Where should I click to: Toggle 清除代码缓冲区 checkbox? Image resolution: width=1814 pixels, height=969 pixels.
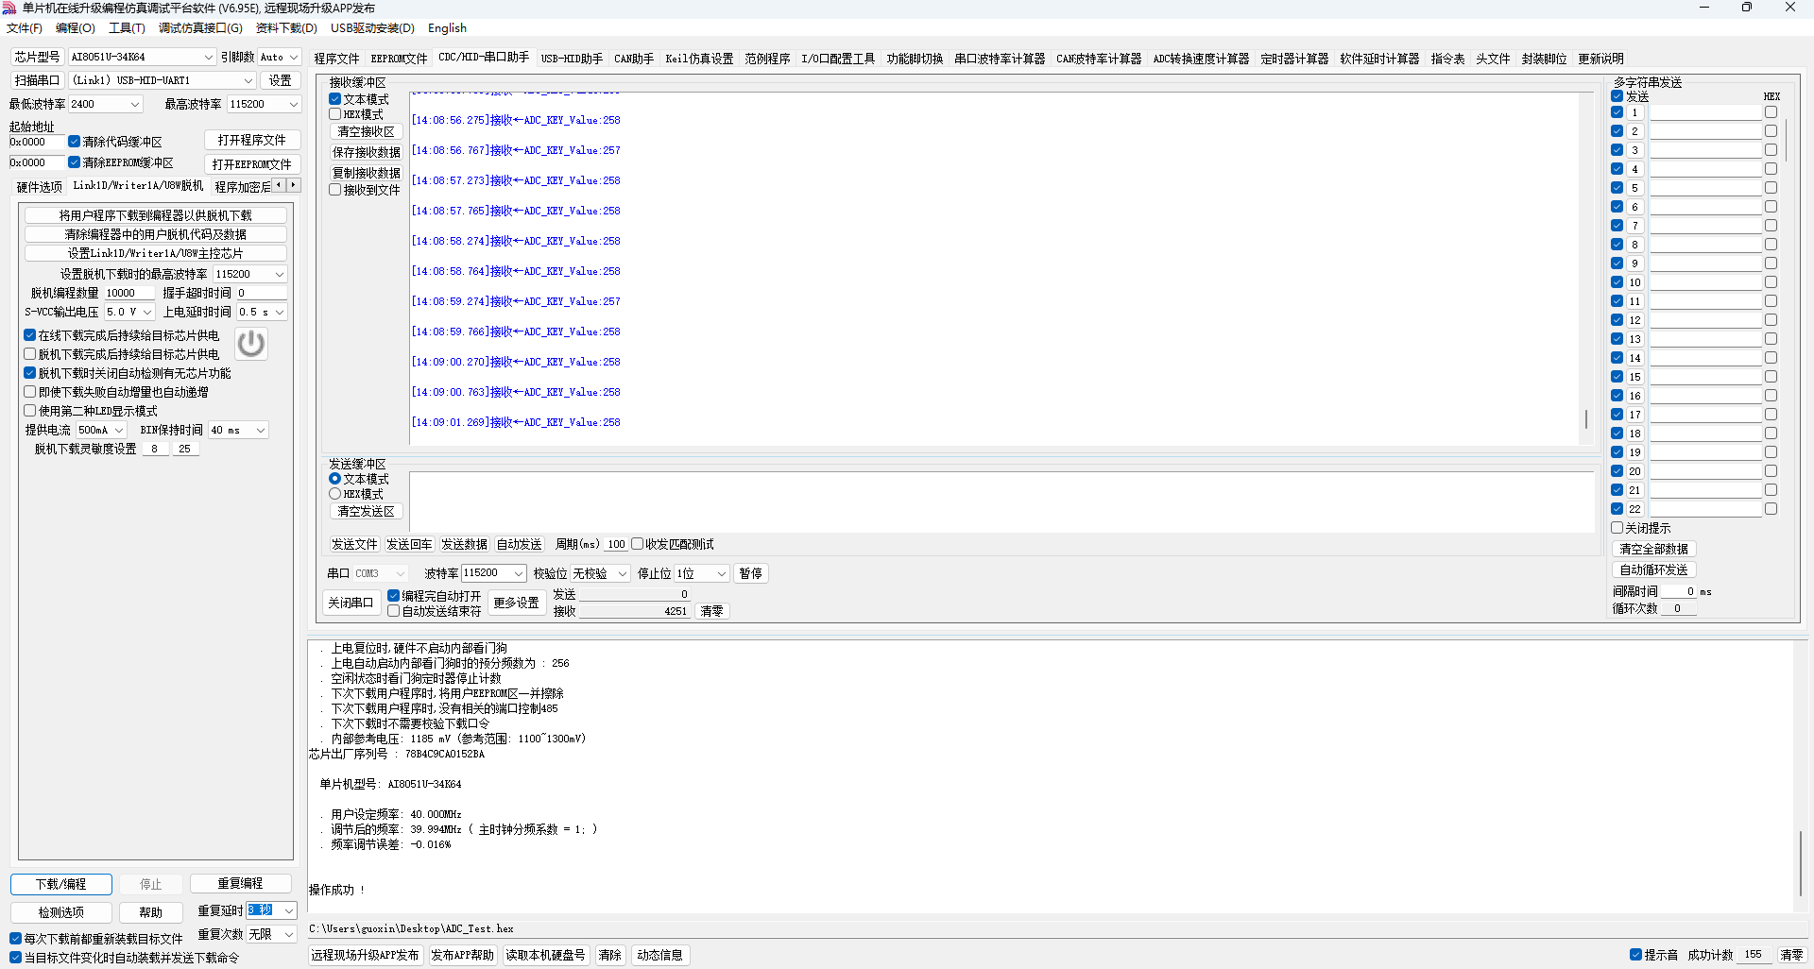tap(74, 142)
